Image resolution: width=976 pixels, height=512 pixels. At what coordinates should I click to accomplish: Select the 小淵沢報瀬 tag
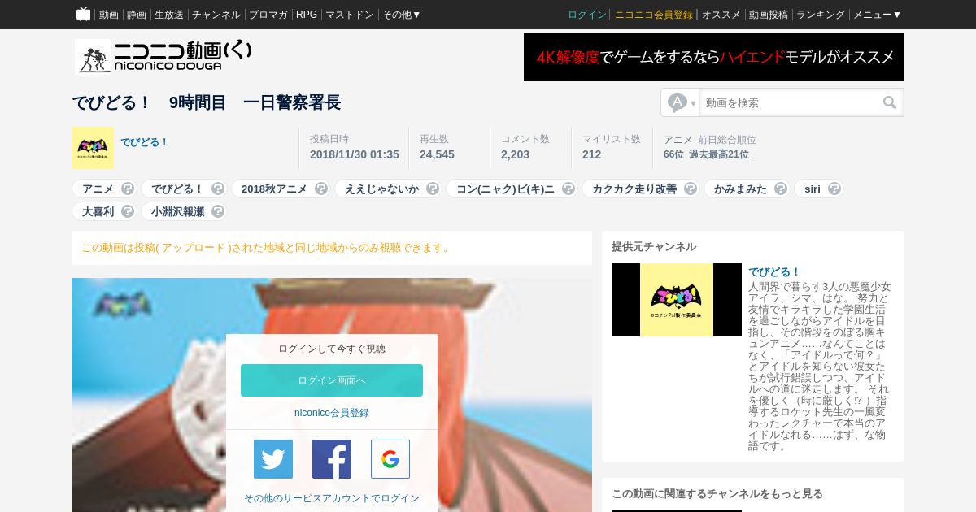177,211
